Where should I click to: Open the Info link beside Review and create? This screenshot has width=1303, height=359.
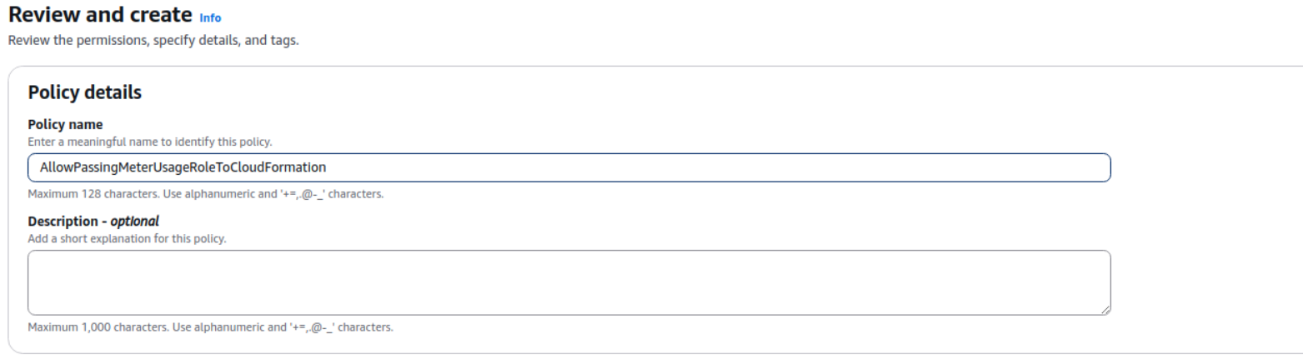pos(211,17)
